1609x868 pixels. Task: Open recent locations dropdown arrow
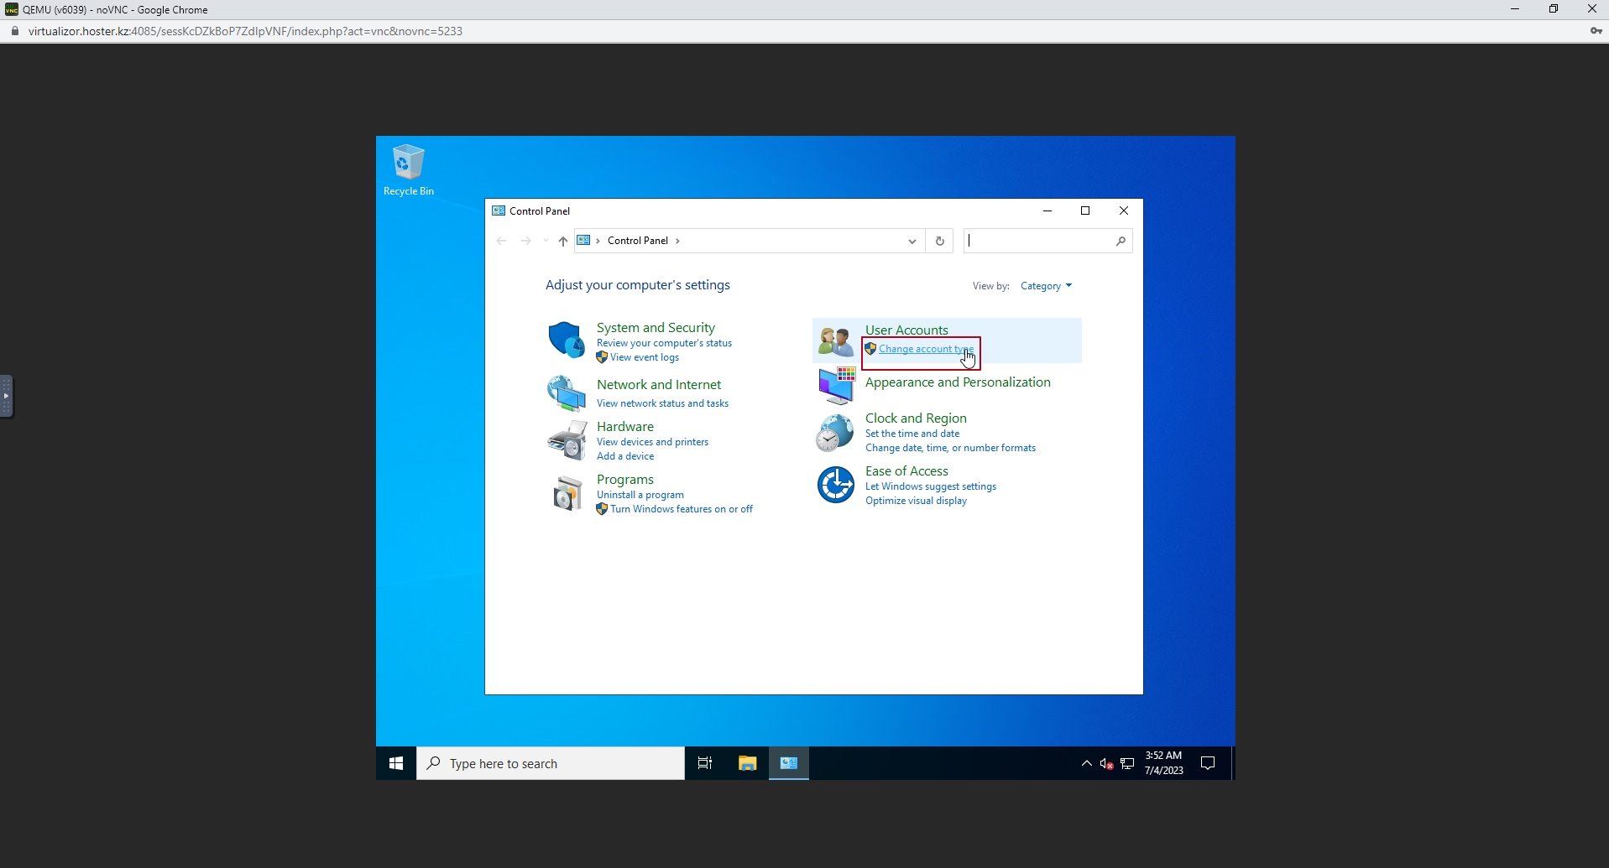pyautogui.click(x=546, y=241)
